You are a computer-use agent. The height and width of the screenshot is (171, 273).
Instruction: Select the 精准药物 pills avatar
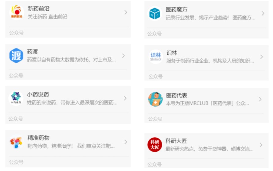[16, 142]
